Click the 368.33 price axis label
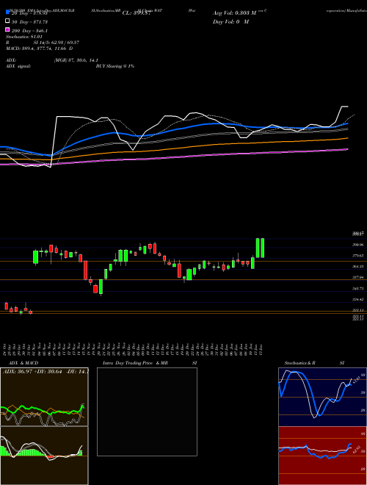367x485 pixels. point(357,266)
